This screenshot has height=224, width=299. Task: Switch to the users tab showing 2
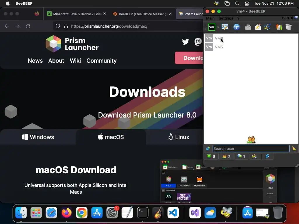226,157
